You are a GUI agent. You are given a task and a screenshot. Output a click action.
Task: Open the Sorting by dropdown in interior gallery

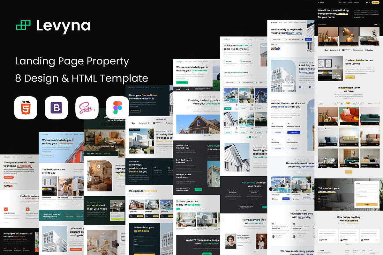pos(374,103)
